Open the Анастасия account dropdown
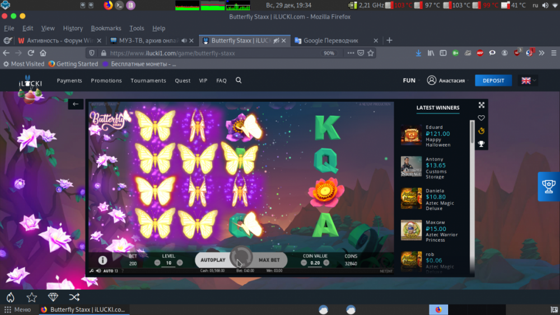Image resolution: width=560 pixels, height=315 pixels. 446,81
